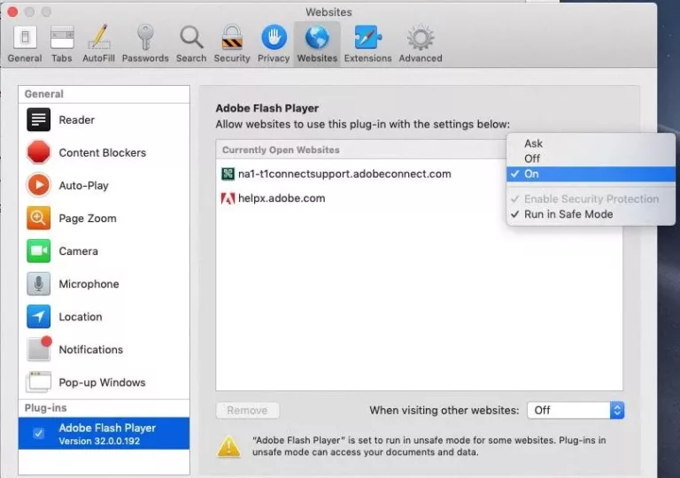The height and width of the screenshot is (478, 680).
Task: Click the Remove button
Action: point(248,411)
